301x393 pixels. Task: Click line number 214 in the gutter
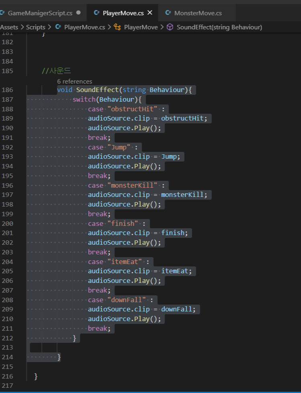point(7,357)
